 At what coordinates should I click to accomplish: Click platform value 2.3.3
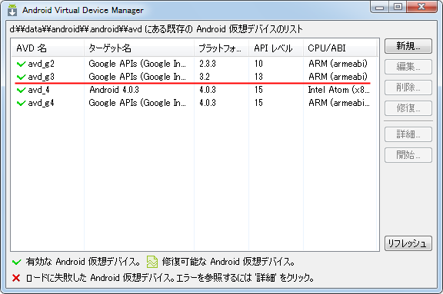pos(208,64)
